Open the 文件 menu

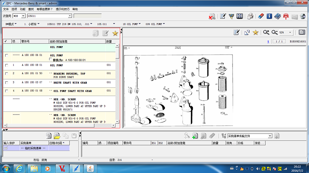pyautogui.click(x=6, y=9)
